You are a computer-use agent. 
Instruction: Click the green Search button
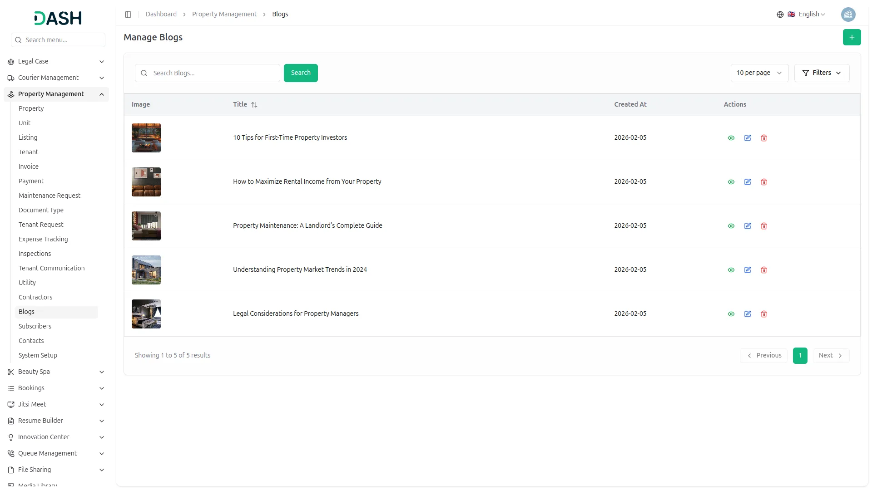[301, 73]
